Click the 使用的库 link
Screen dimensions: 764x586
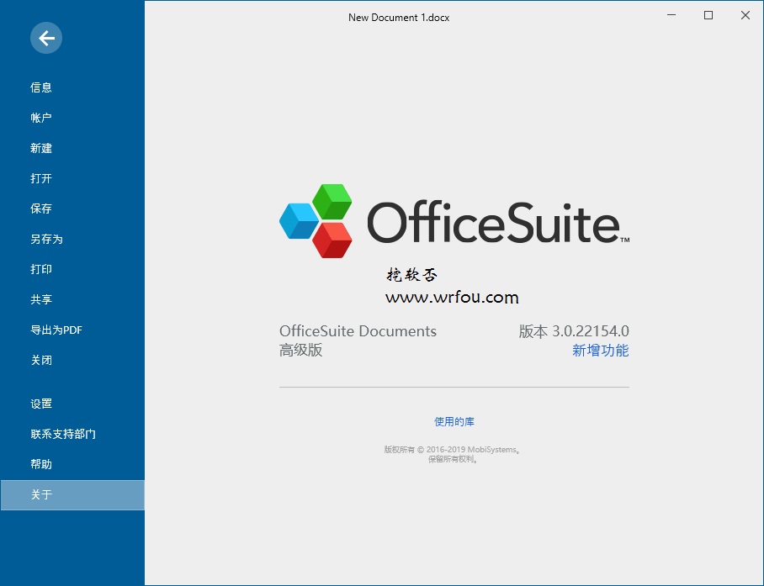coord(454,421)
